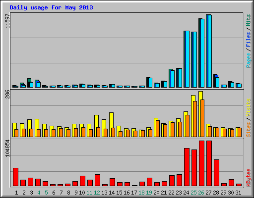Click green weekend day label 18
The image size is (254, 198).
point(141,193)
